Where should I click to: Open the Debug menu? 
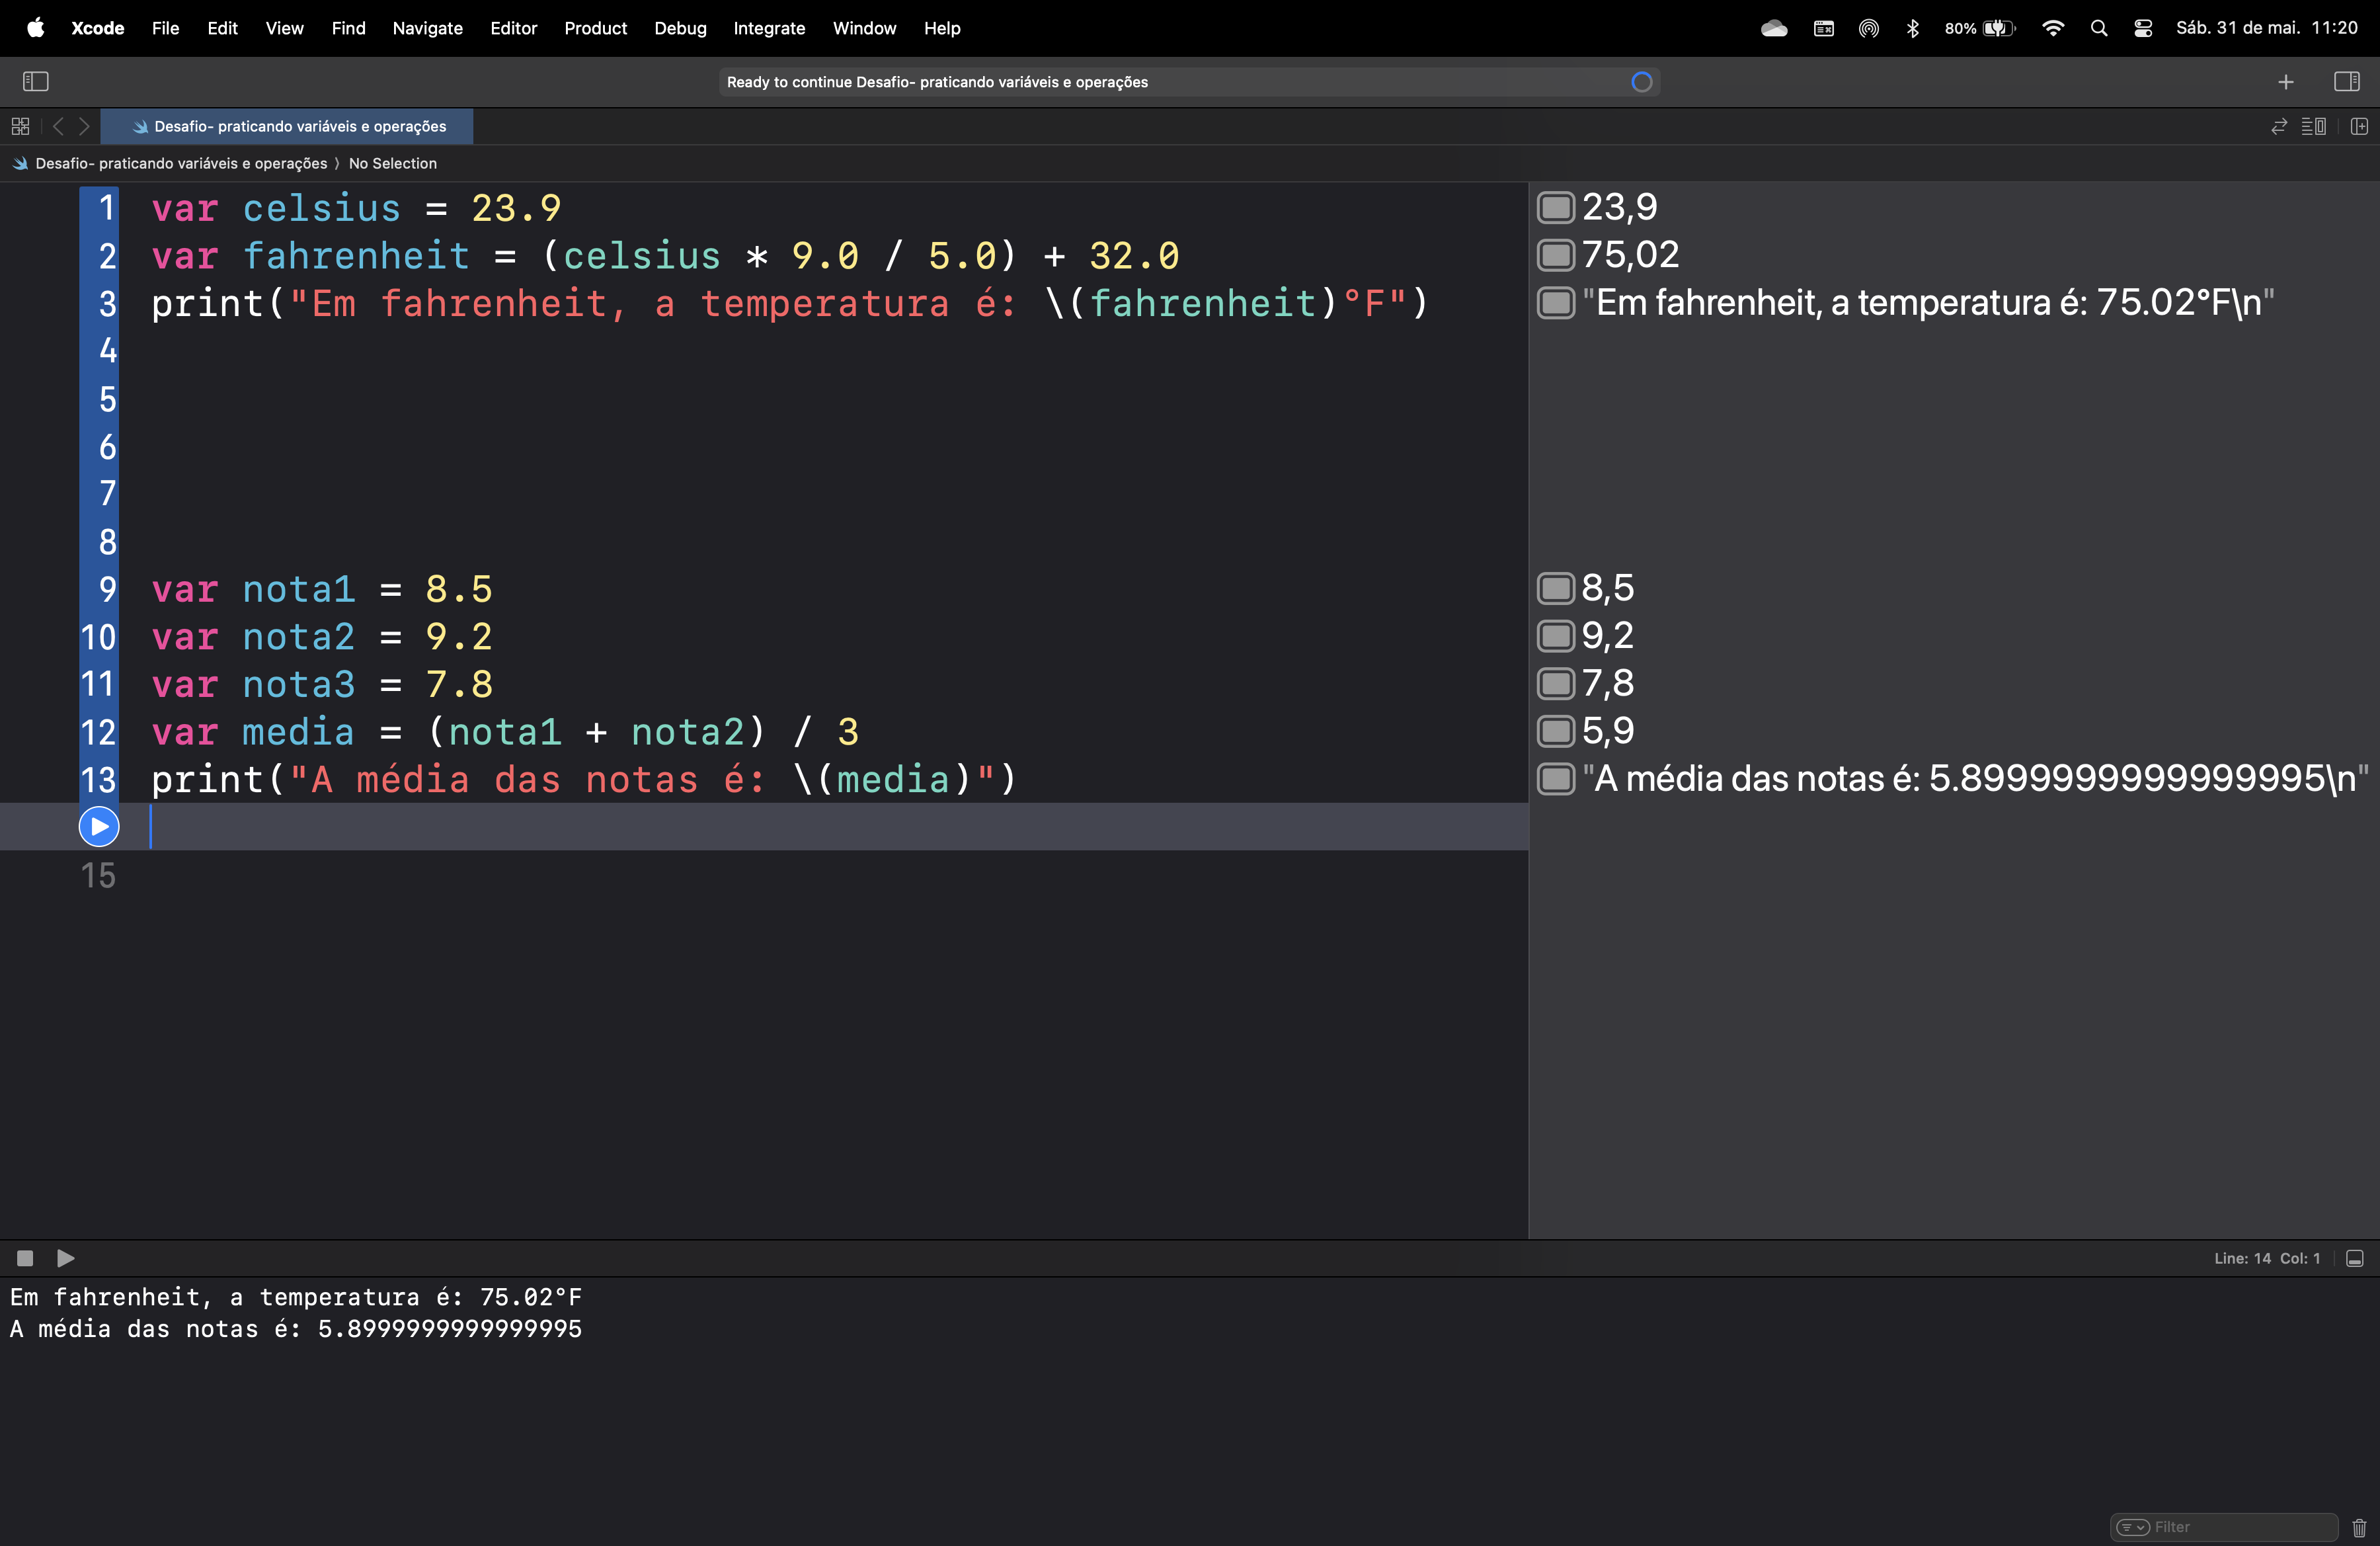pos(680,28)
